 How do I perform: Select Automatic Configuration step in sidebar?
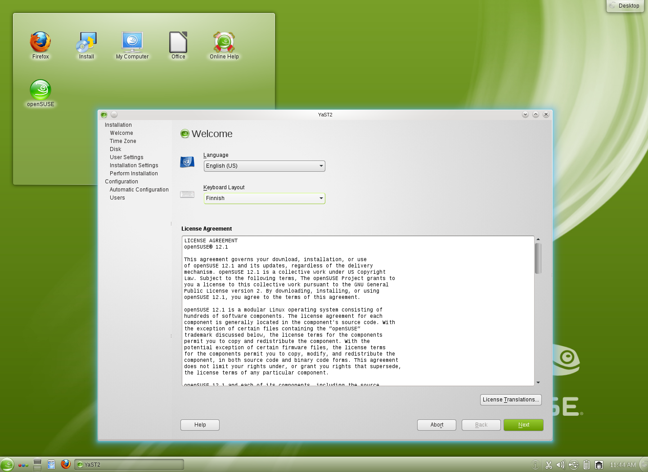point(139,190)
